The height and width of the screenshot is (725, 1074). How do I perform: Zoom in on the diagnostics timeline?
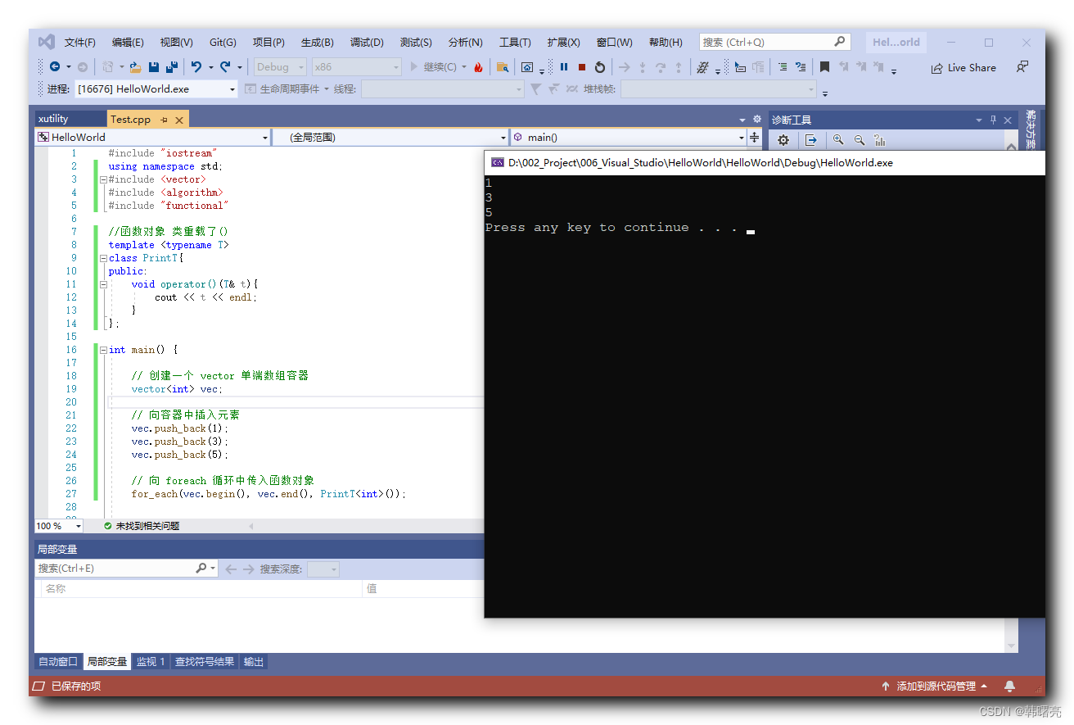pyautogui.click(x=837, y=140)
